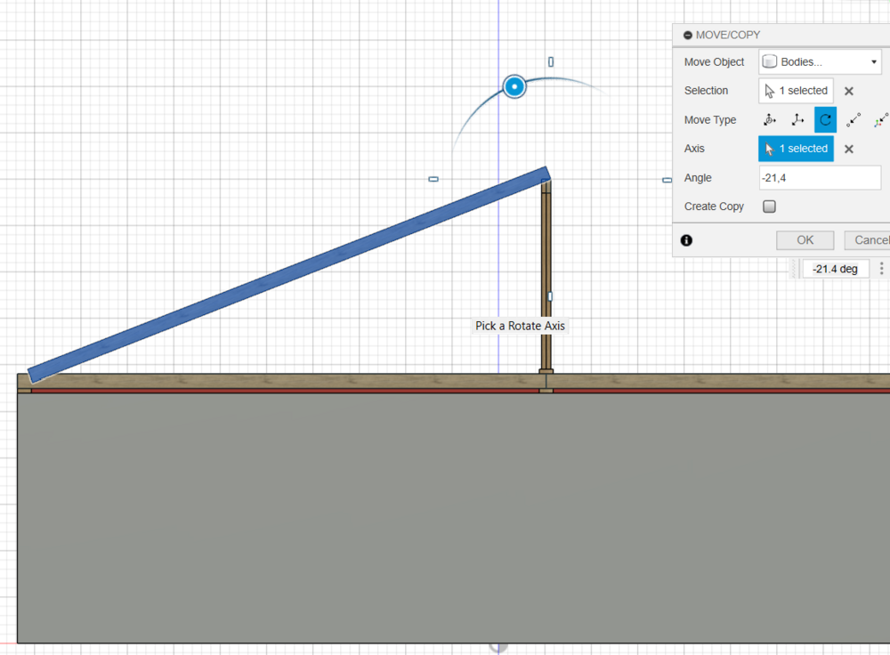Open the Move Object Bodies dropdown

(x=819, y=62)
